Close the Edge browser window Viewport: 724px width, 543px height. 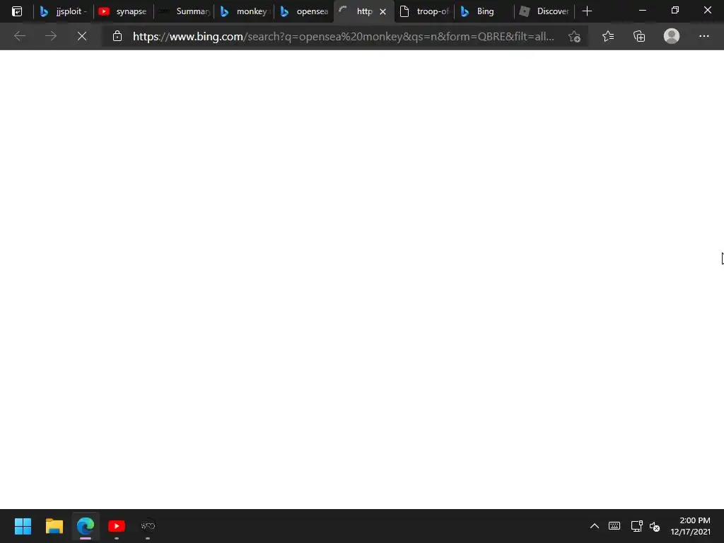pyautogui.click(x=707, y=10)
